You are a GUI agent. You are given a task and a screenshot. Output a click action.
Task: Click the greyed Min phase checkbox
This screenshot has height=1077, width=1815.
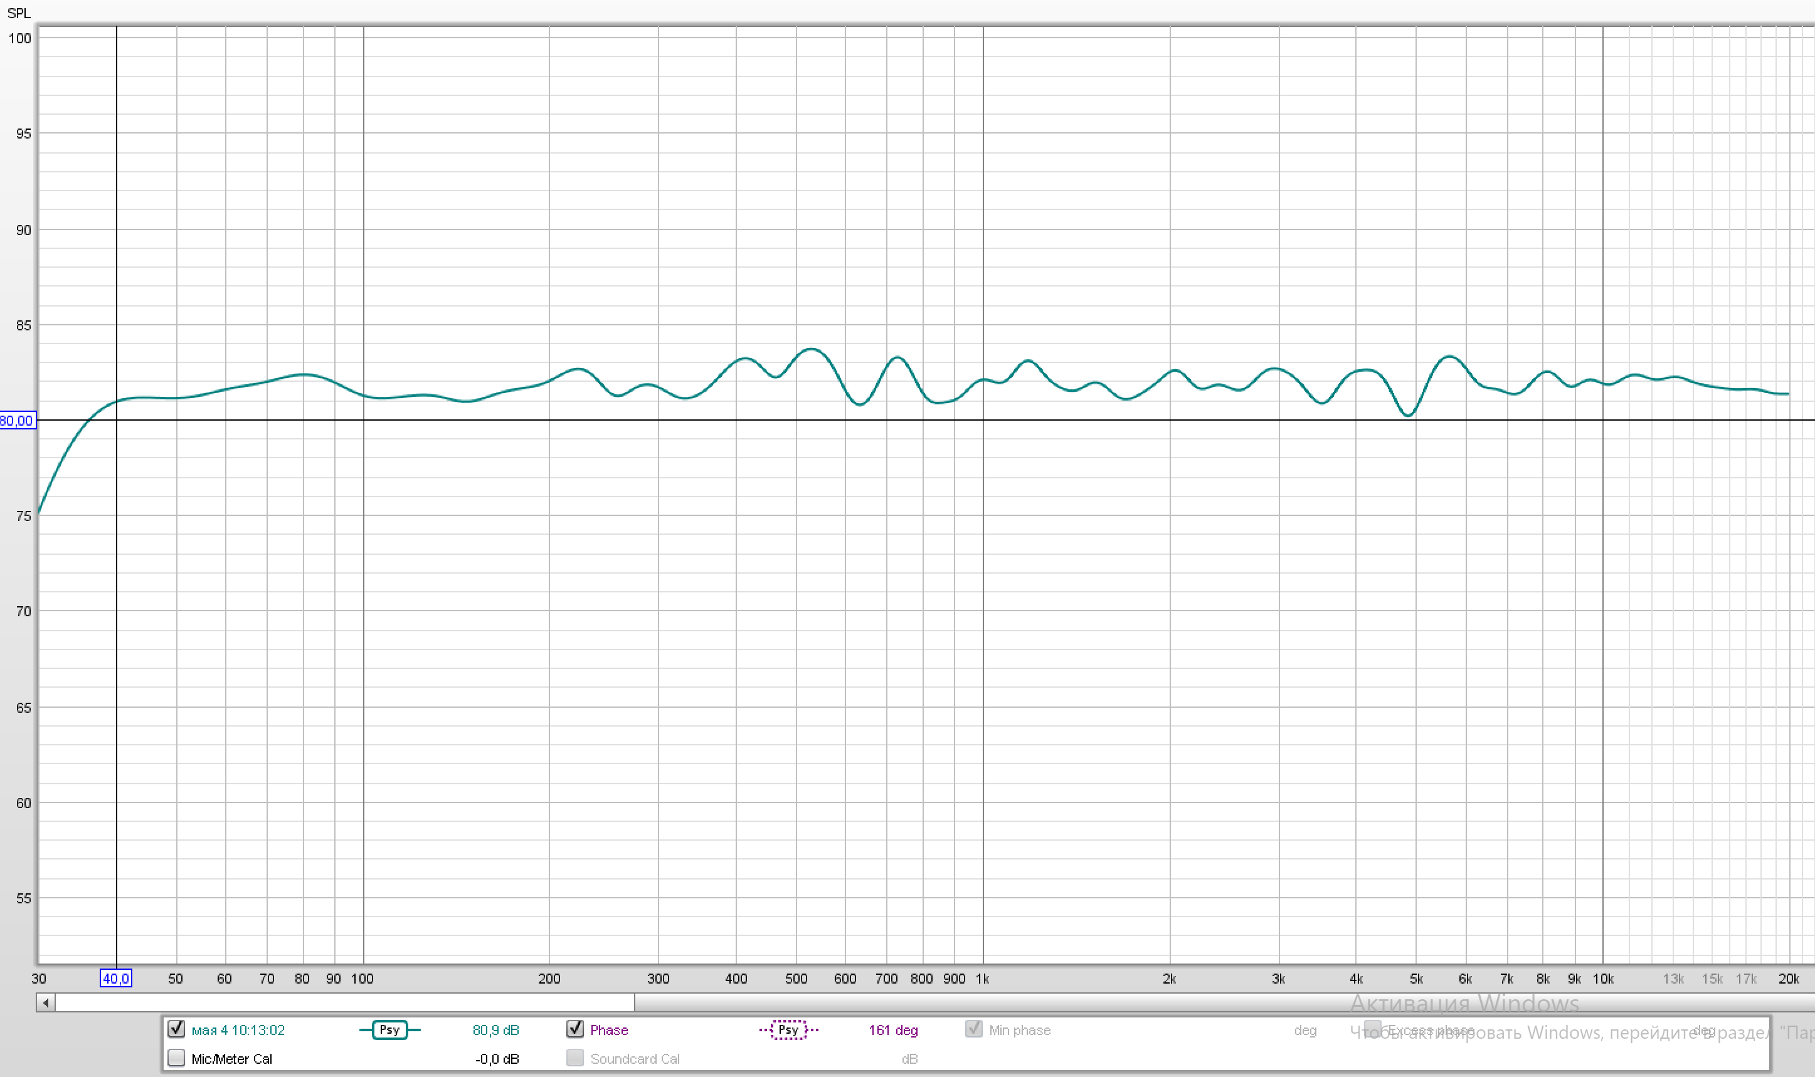click(973, 1029)
